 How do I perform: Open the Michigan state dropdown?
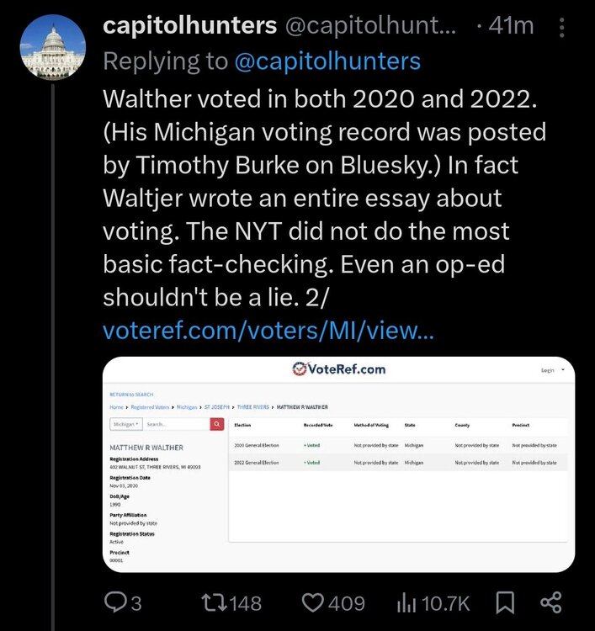[x=127, y=424]
